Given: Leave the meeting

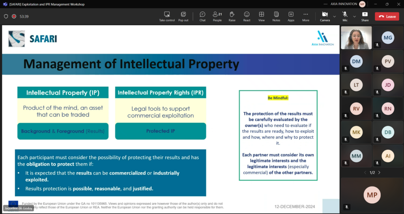Looking at the screenshot, I should coord(387,17).
